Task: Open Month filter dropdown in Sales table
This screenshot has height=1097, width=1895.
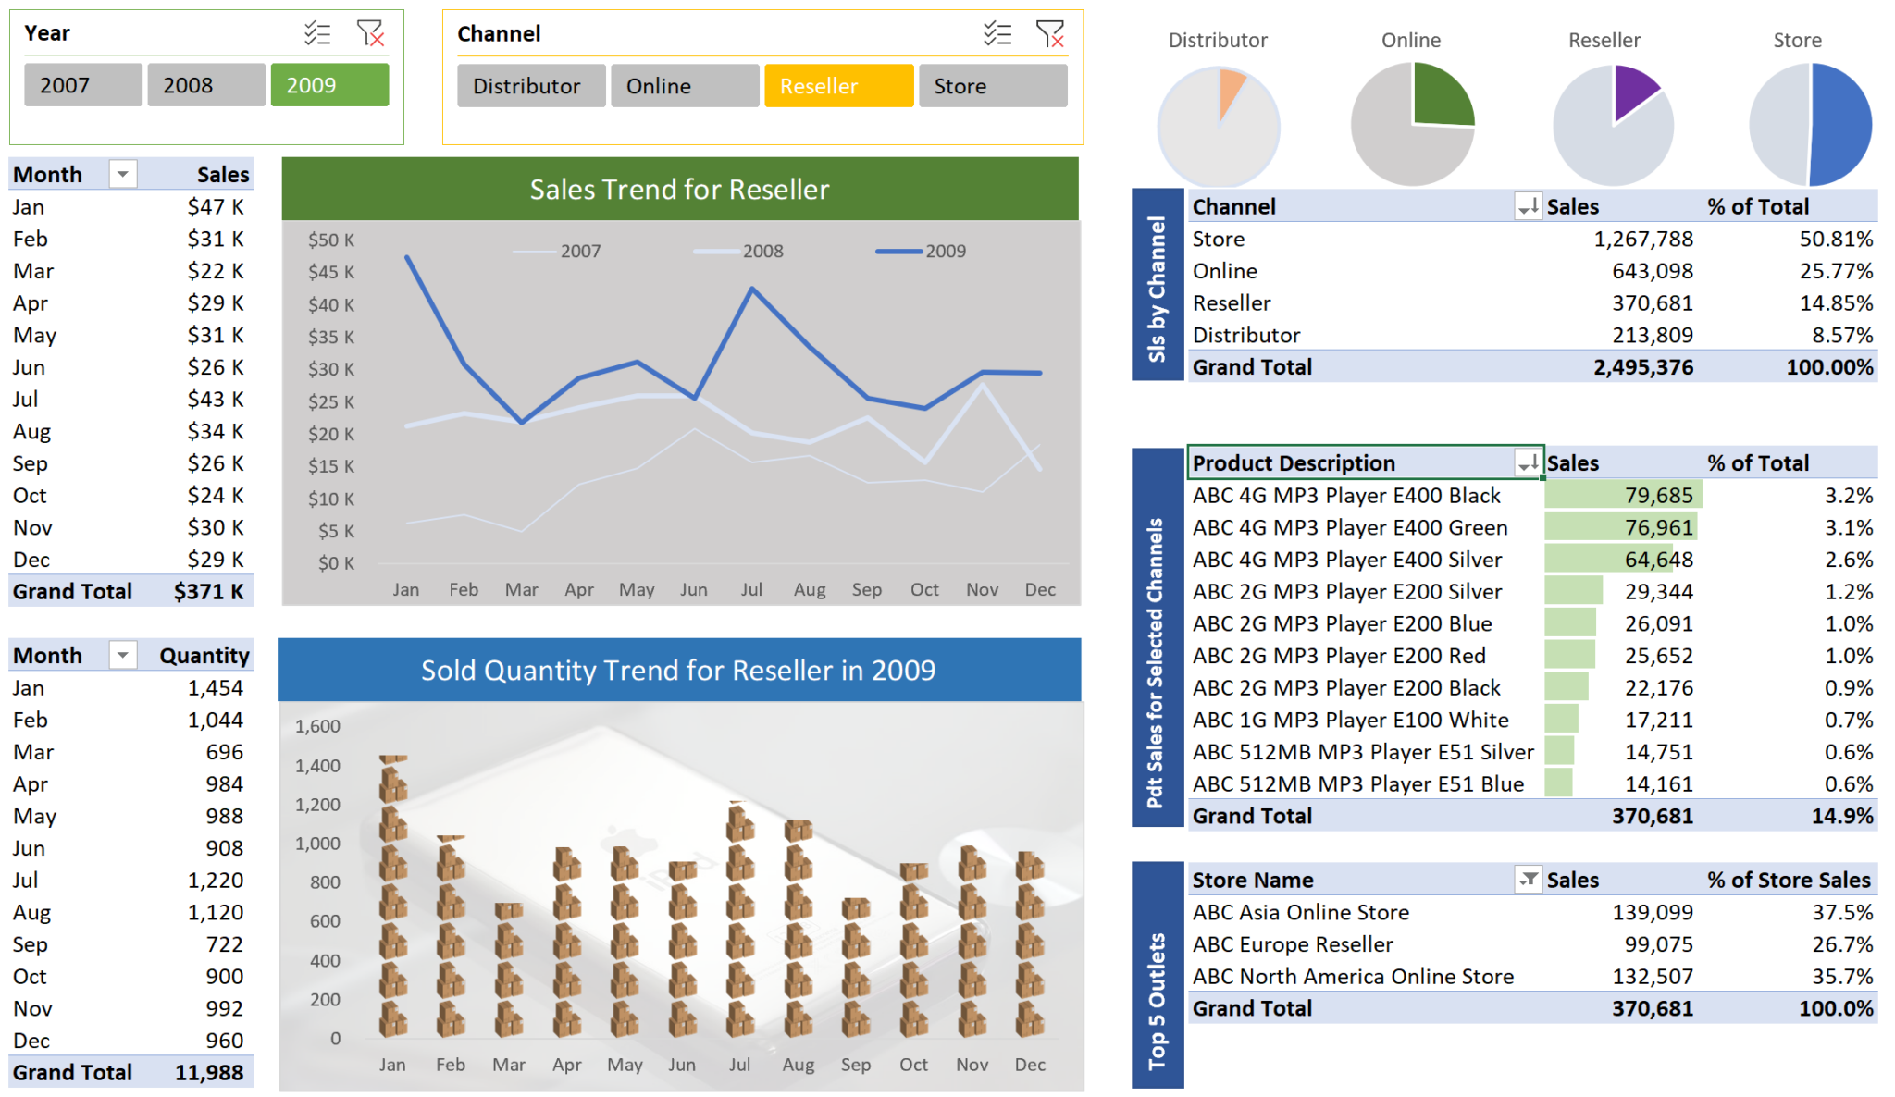Action: (x=122, y=174)
